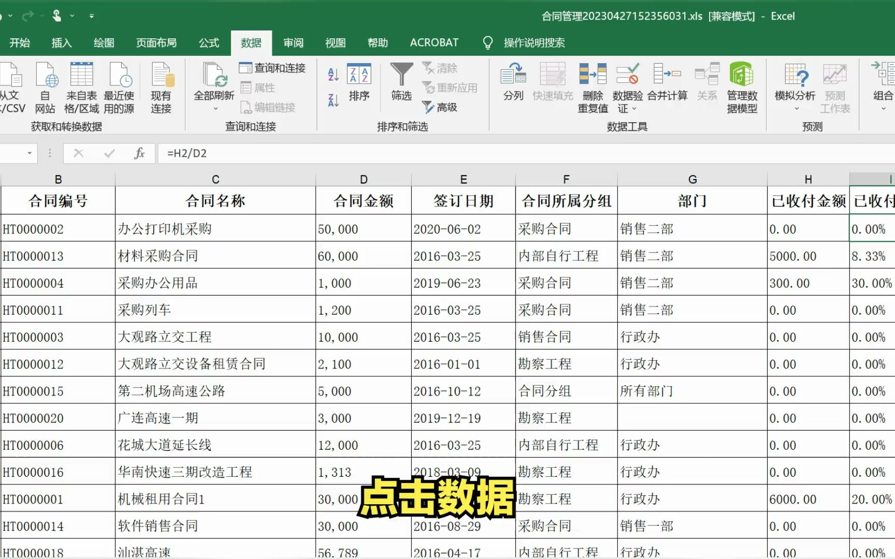Toggle filtering with the 筛选 funnel icon
Screen dimensions: 895x559
point(400,83)
